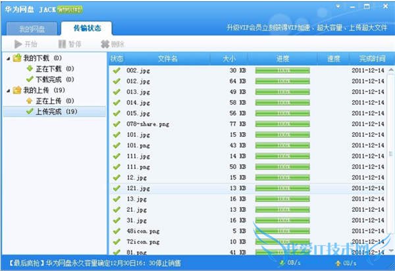Viewport: 395px width, 271px height.
Task: Click the progress bar of 002.jpg
Action: pos(282,70)
